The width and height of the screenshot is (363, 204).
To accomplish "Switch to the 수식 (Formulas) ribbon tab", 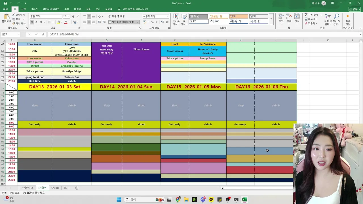I will coord(67,9).
